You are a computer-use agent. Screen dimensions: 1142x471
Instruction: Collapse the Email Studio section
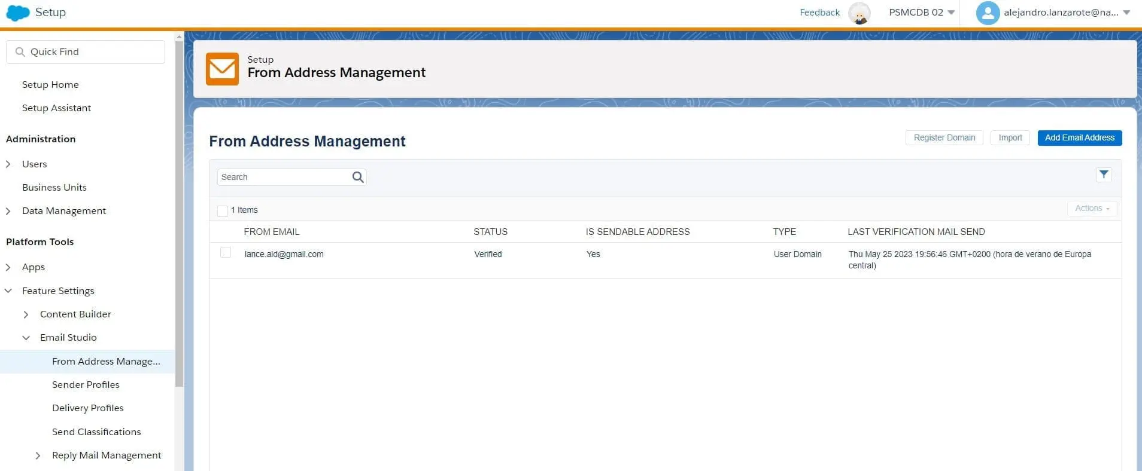click(x=26, y=338)
